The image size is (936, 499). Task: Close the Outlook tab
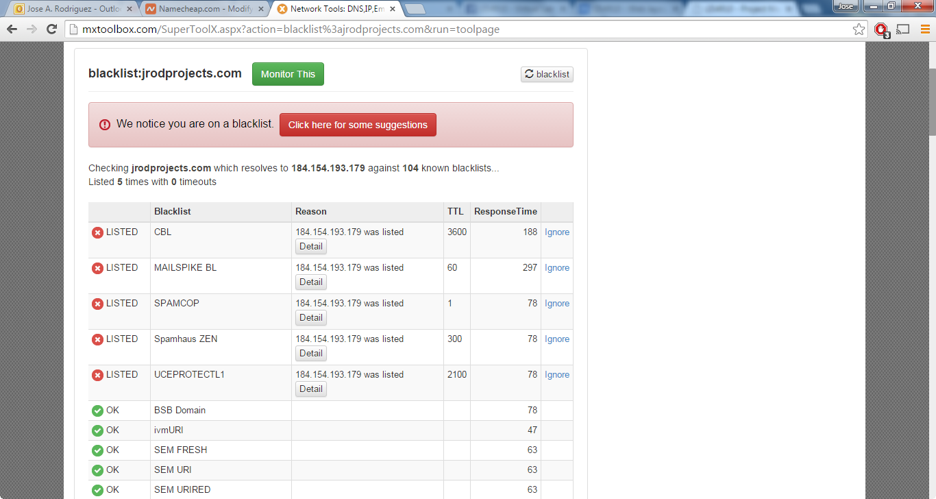(x=130, y=10)
